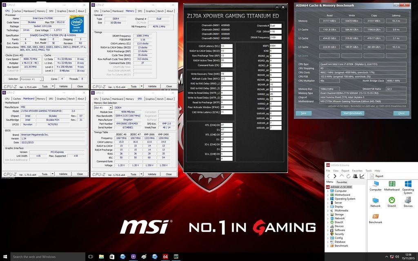
Task: Select Security in the AIDA64 tree
Action: click(x=339, y=234)
